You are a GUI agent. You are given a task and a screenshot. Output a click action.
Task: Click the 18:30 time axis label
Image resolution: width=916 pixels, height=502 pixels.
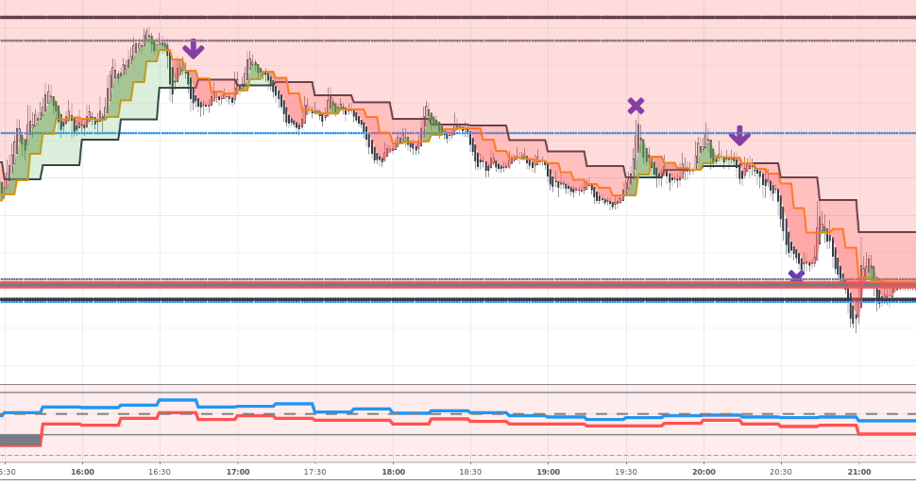tap(470, 472)
